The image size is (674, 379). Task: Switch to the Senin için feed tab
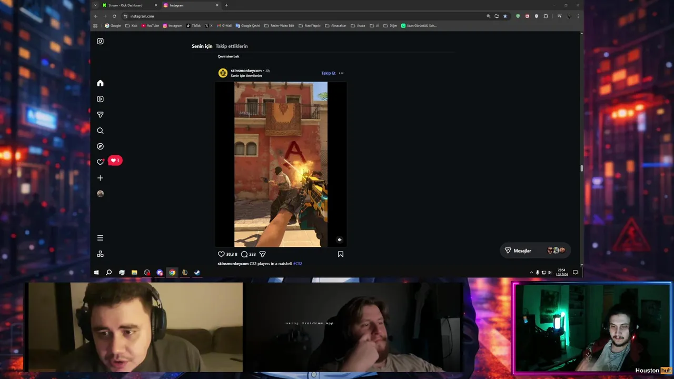(202, 46)
